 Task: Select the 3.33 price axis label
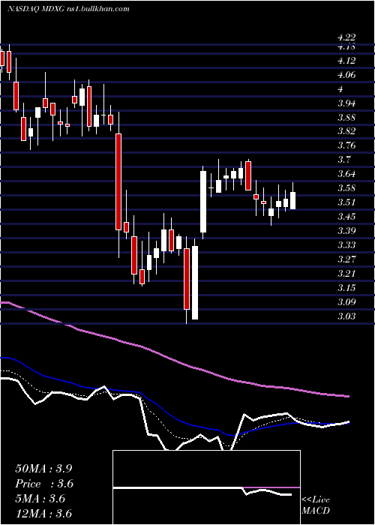346,244
